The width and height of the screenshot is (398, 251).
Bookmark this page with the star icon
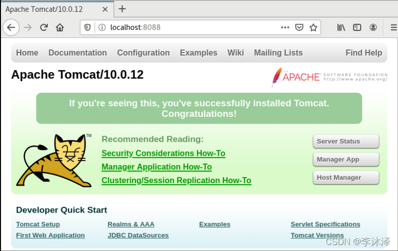coord(313,28)
